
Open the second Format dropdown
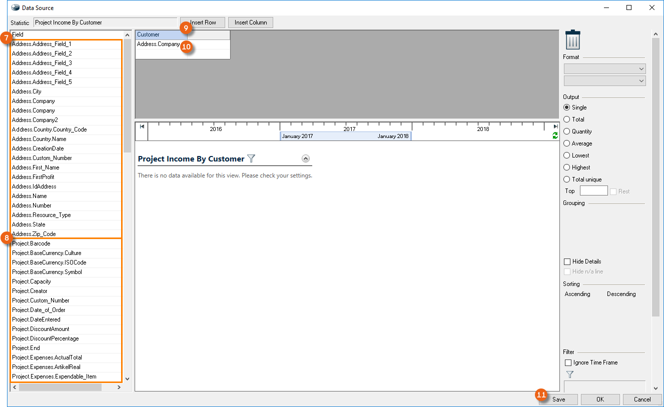pyautogui.click(x=604, y=81)
